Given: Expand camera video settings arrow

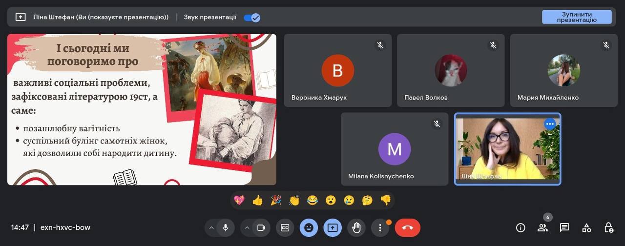Looking at the screenshot, I should tap(247, 227).
